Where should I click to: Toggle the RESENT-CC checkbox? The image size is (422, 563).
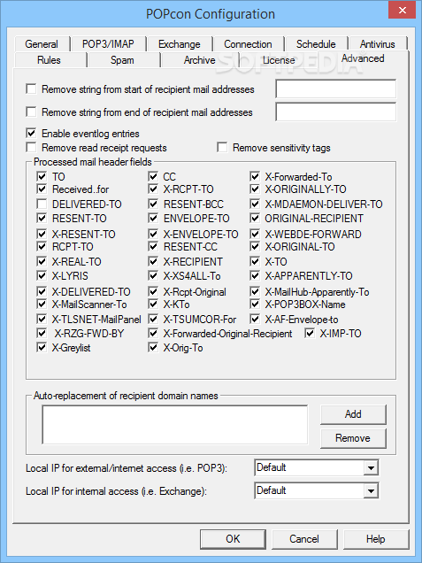(x=153, y=247)
